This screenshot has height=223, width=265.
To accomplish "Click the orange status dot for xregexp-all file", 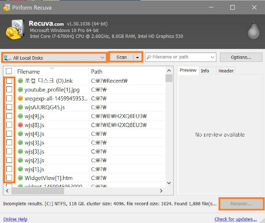I will pyautogui.click(x=20, y=98).
